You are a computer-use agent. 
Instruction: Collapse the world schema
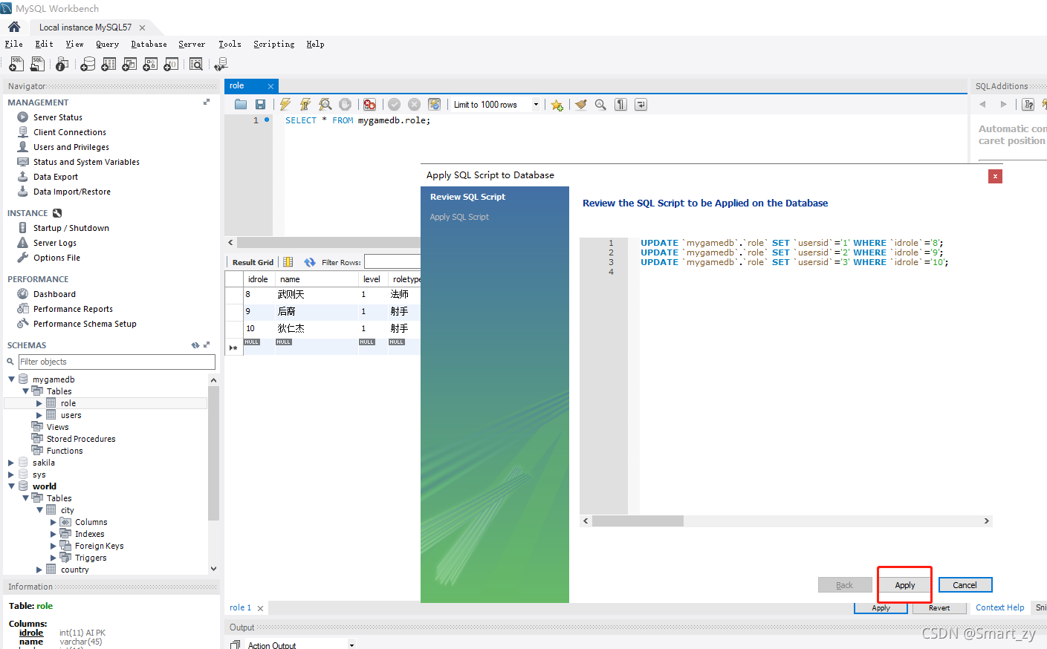click(x=11, y=486)
